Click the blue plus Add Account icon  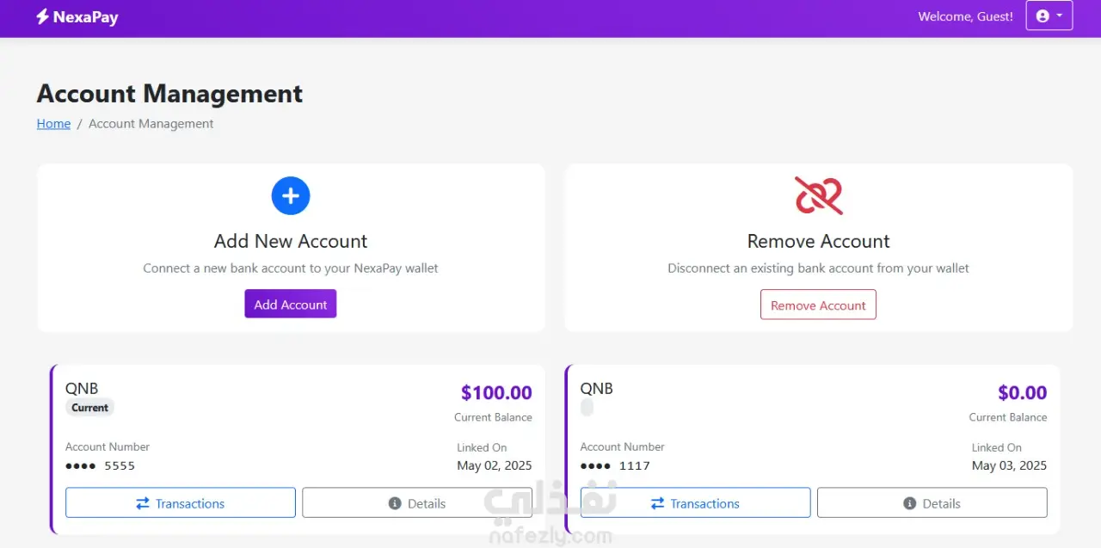(x=291, y=196)
